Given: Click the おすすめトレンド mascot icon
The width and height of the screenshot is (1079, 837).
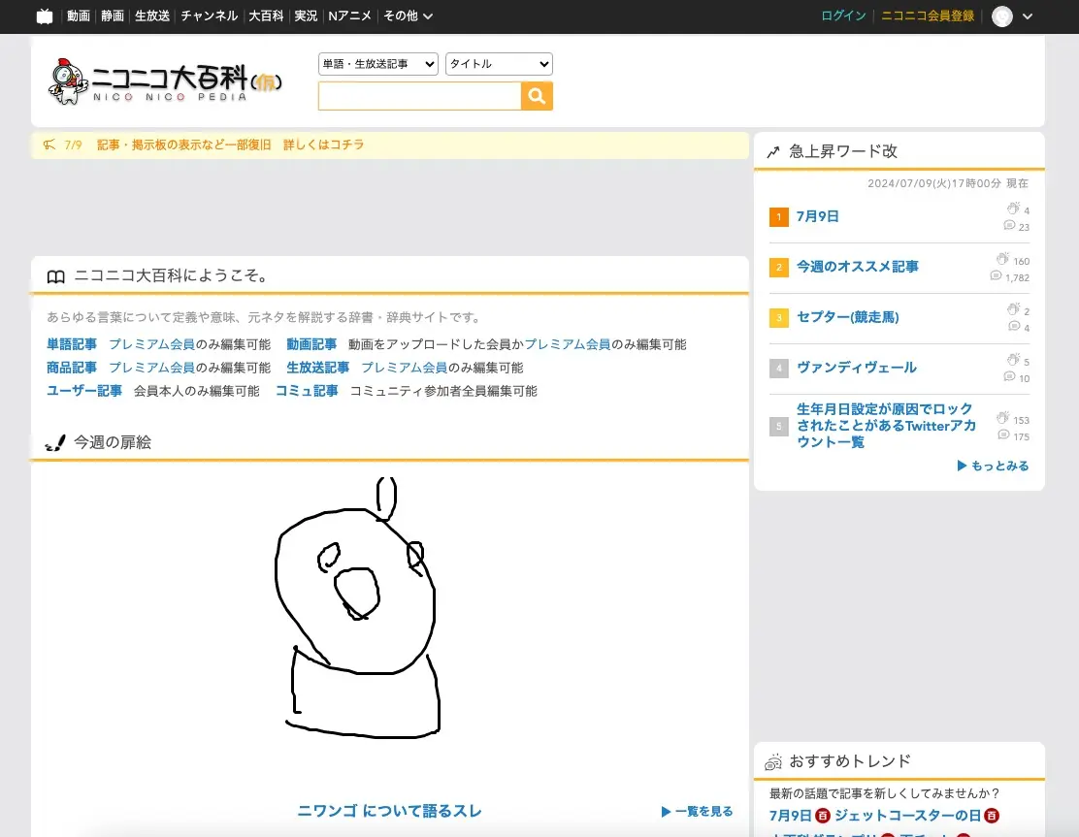Looking at the screenshot, I should (772, 762).
